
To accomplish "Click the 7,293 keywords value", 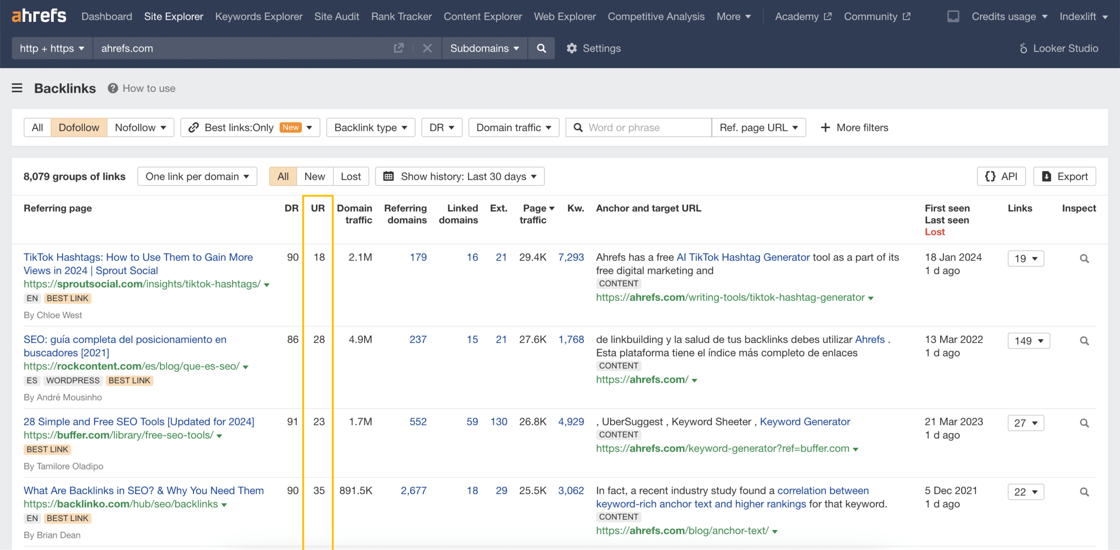I will 571,257.
